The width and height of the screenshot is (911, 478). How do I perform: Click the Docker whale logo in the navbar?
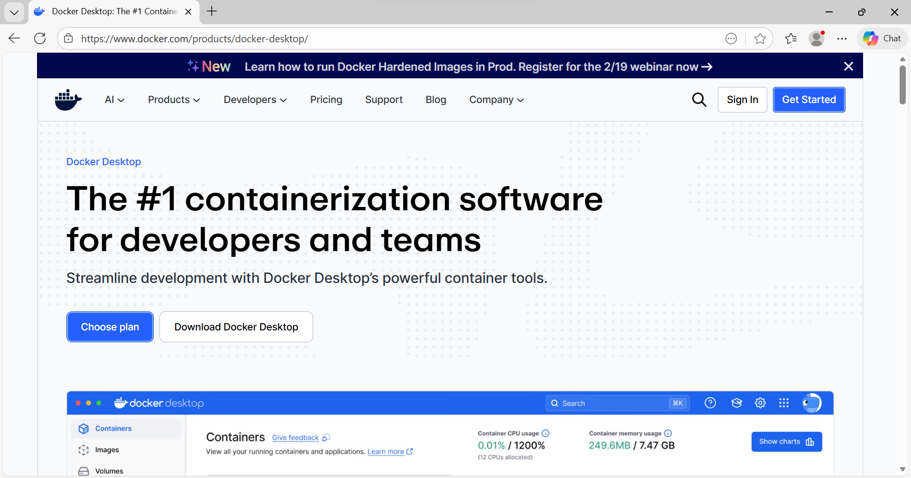pyautogui.click(x=68, y=100)
